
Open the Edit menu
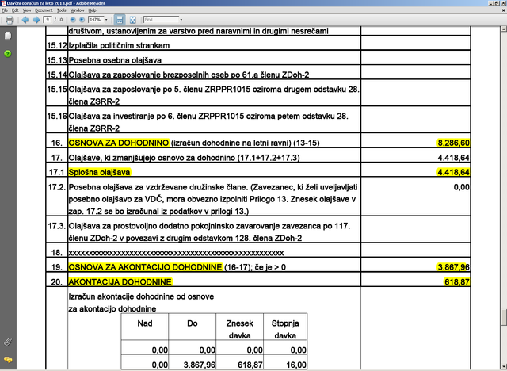pyautogui.click(x=15, y=10)
